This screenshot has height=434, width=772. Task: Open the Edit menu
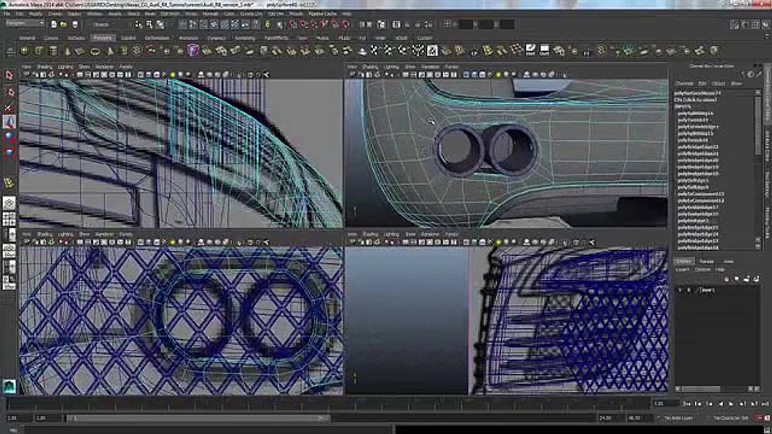click(x=21, y=13)
